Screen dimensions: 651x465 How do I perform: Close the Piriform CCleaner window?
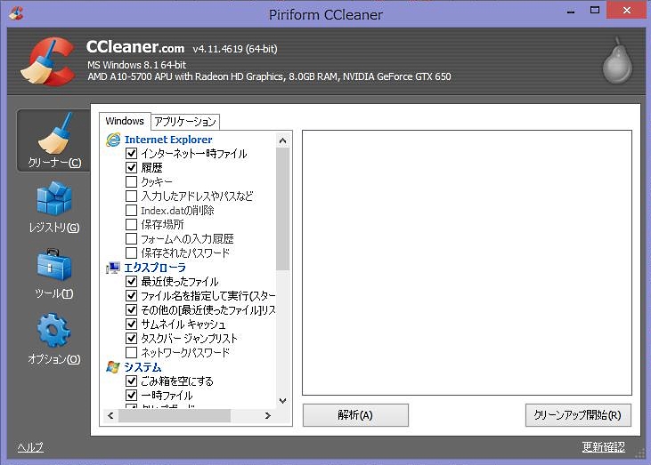(627, 10)
